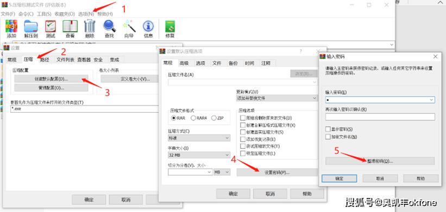Open the 文件(F) menu
446x212 pixels.
8,14
